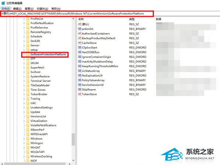Click the 类型 column header
Viewport: 220px width, 165px height.
132,19
